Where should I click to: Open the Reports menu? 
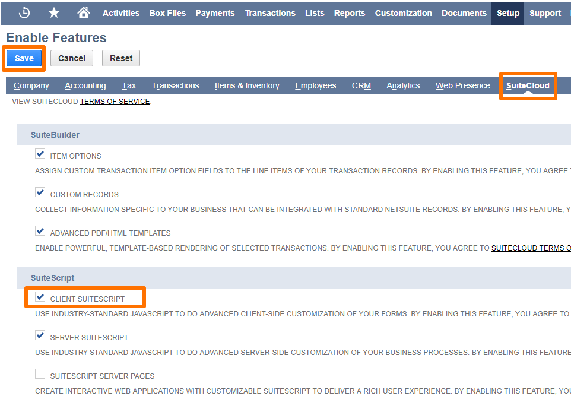[x=349, y=12]
